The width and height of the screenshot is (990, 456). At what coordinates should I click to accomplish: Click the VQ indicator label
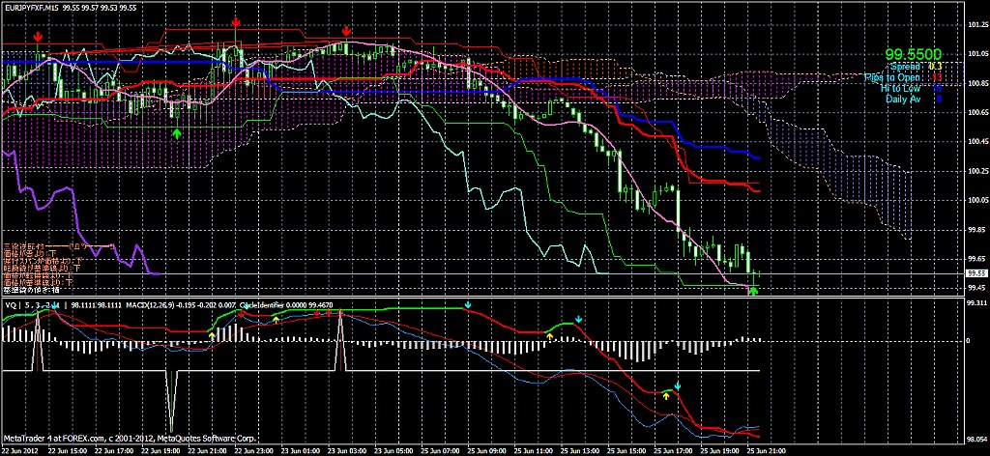10,305
